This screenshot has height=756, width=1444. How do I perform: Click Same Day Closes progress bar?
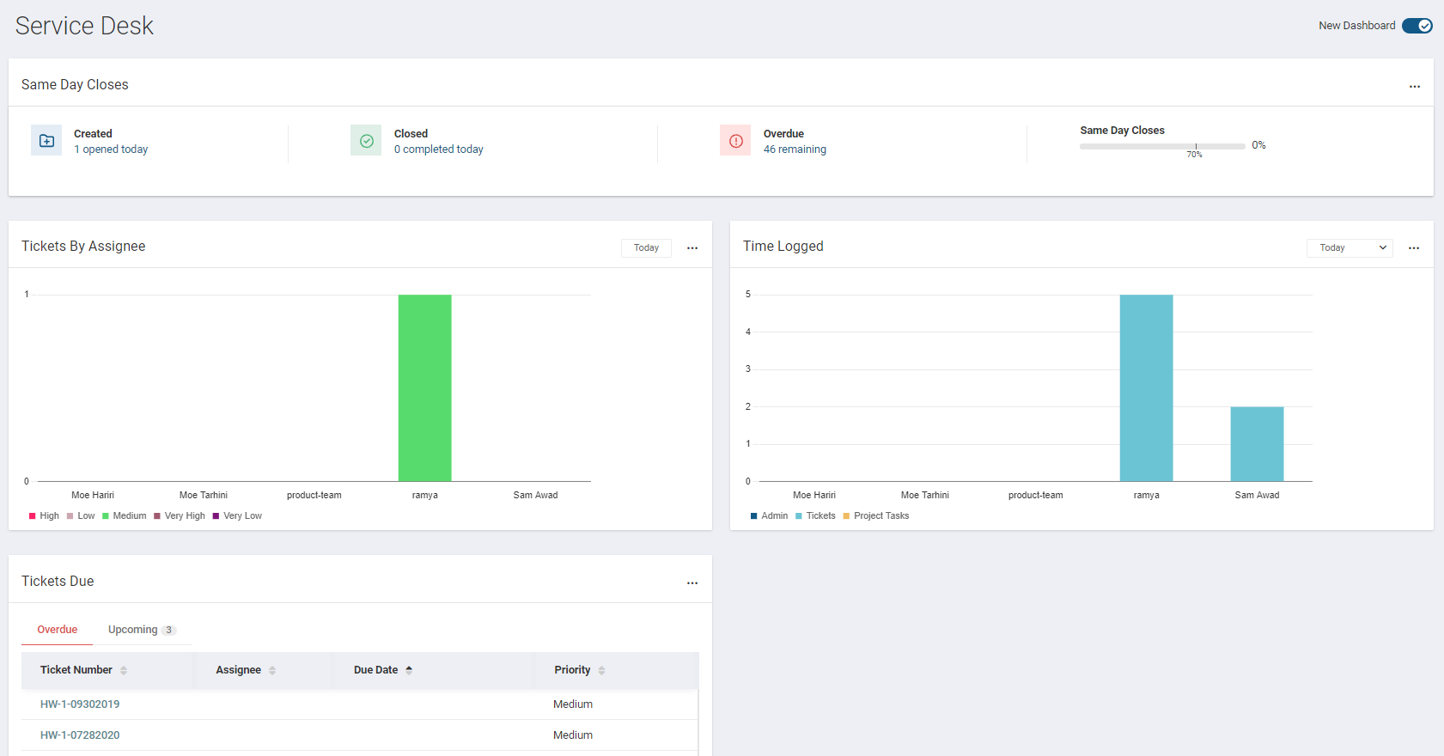point(1162,146)
